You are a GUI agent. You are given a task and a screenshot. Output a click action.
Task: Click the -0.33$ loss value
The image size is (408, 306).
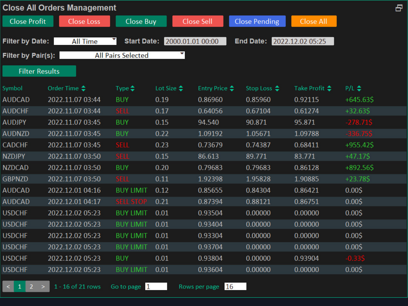tap(355, 258)
